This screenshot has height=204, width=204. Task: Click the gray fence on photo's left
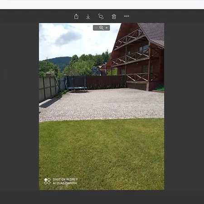pyautogui.click(x=49, y=88)
